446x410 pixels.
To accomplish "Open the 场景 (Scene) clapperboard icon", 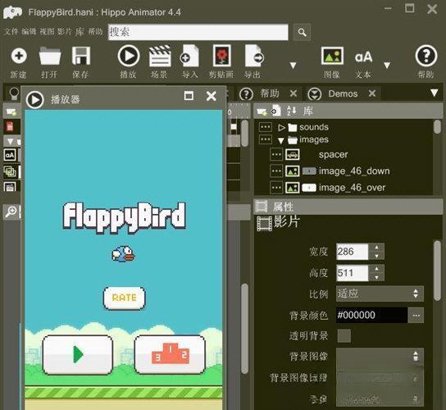I will pos(160,56).
